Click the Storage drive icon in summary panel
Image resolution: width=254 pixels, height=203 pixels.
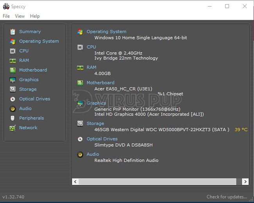[x=80, y=124]
